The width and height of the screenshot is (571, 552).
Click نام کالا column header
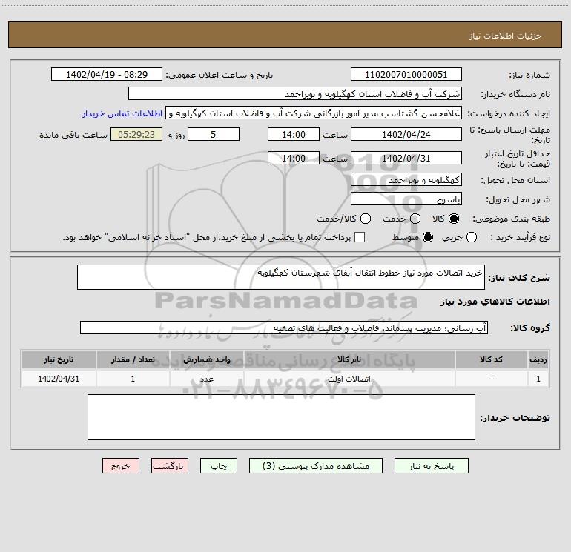click(x=349, y=359)
